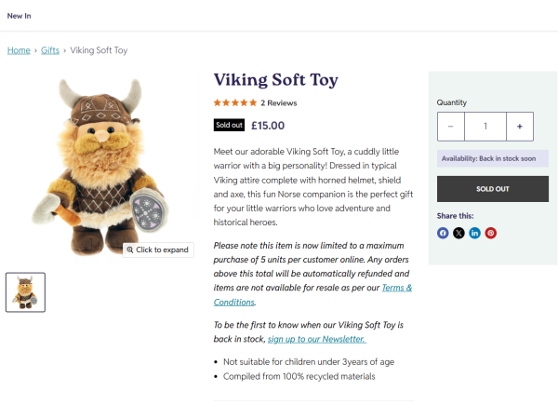
Task: Follow sign up to our Newsletter link
Action: point(317,339)
